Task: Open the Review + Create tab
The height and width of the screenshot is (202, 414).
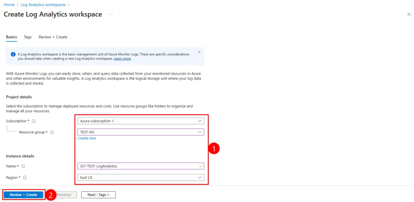Action: [53, 37]
